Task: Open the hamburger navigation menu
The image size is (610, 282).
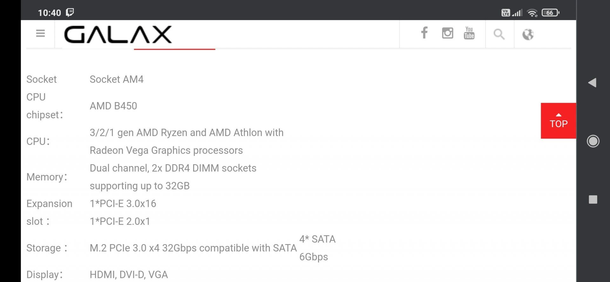Action: pos(40,33)
